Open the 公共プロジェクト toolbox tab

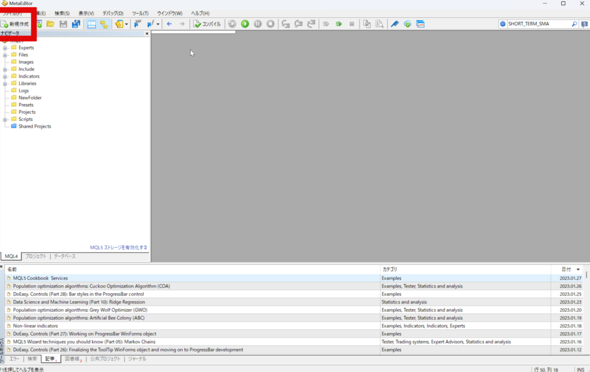click(x=105, y=359)
